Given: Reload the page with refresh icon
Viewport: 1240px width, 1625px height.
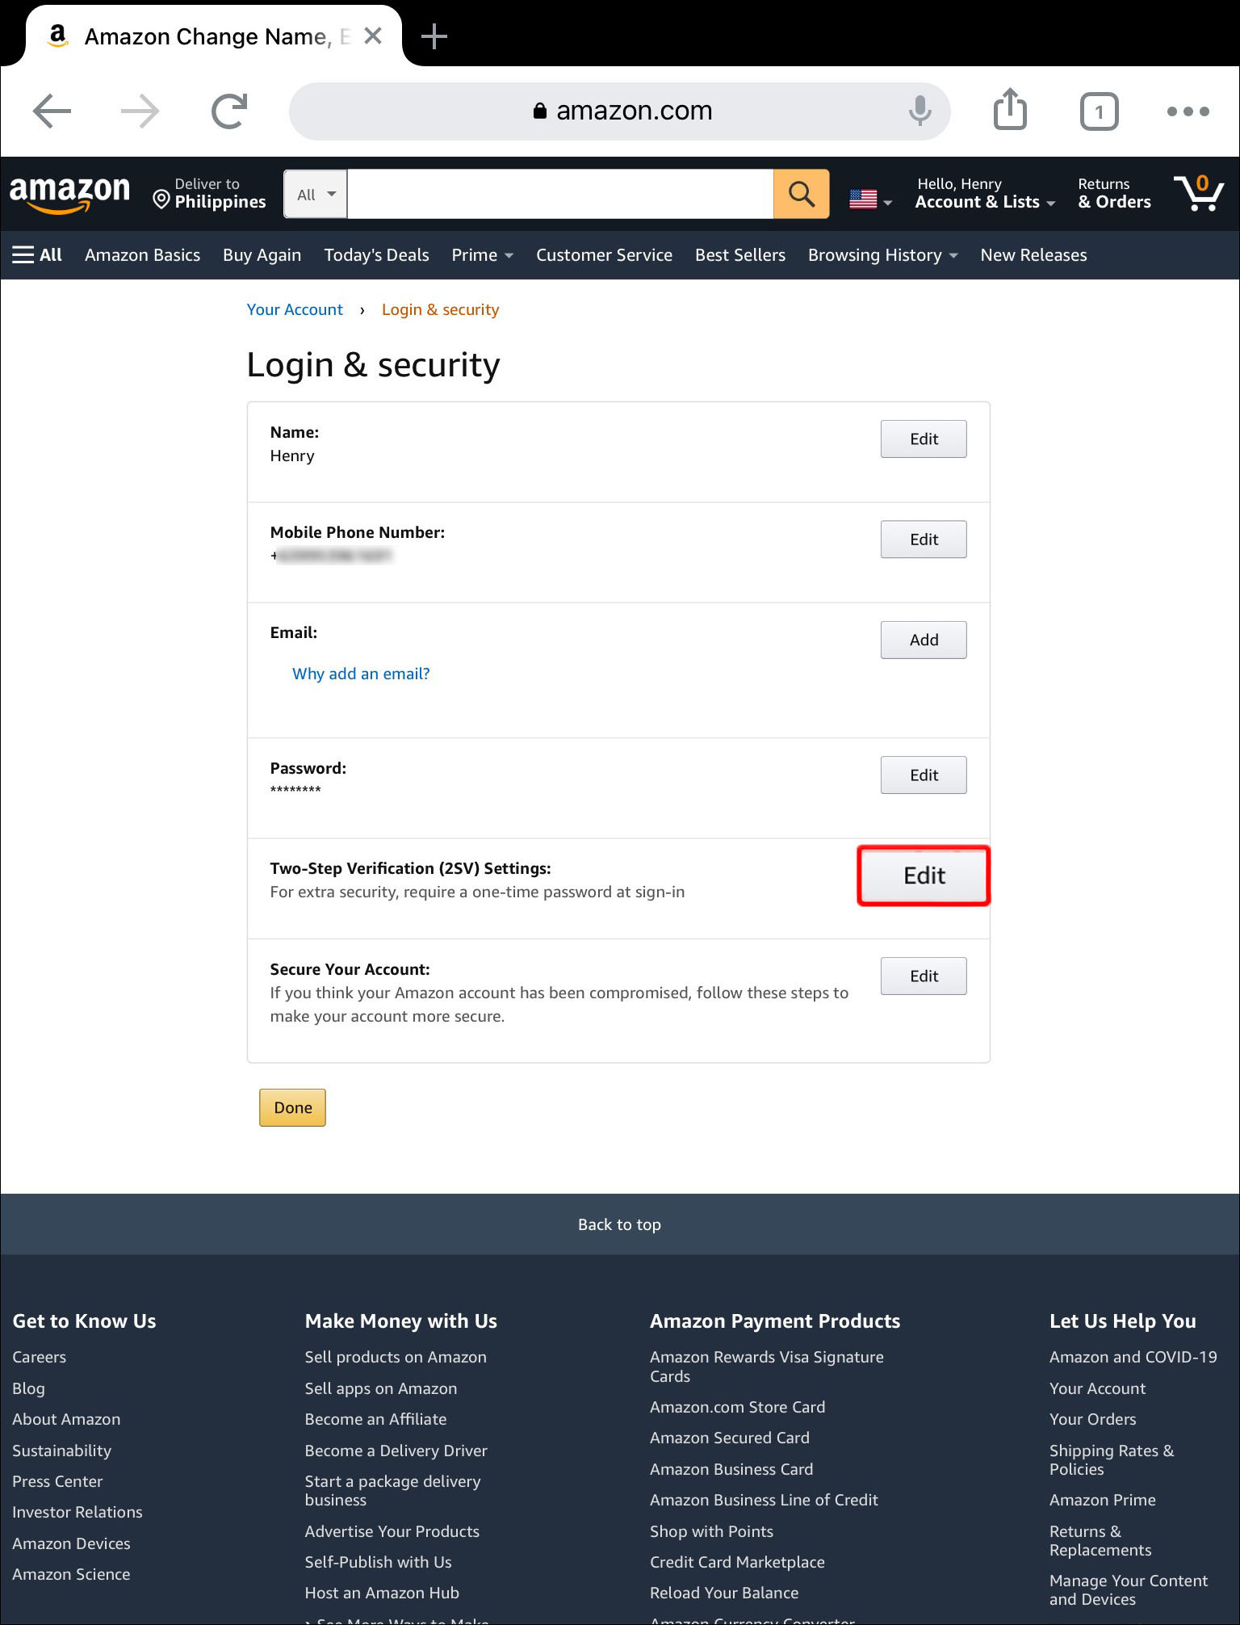Looking at the screenshot, I should (x=229, y=111).
